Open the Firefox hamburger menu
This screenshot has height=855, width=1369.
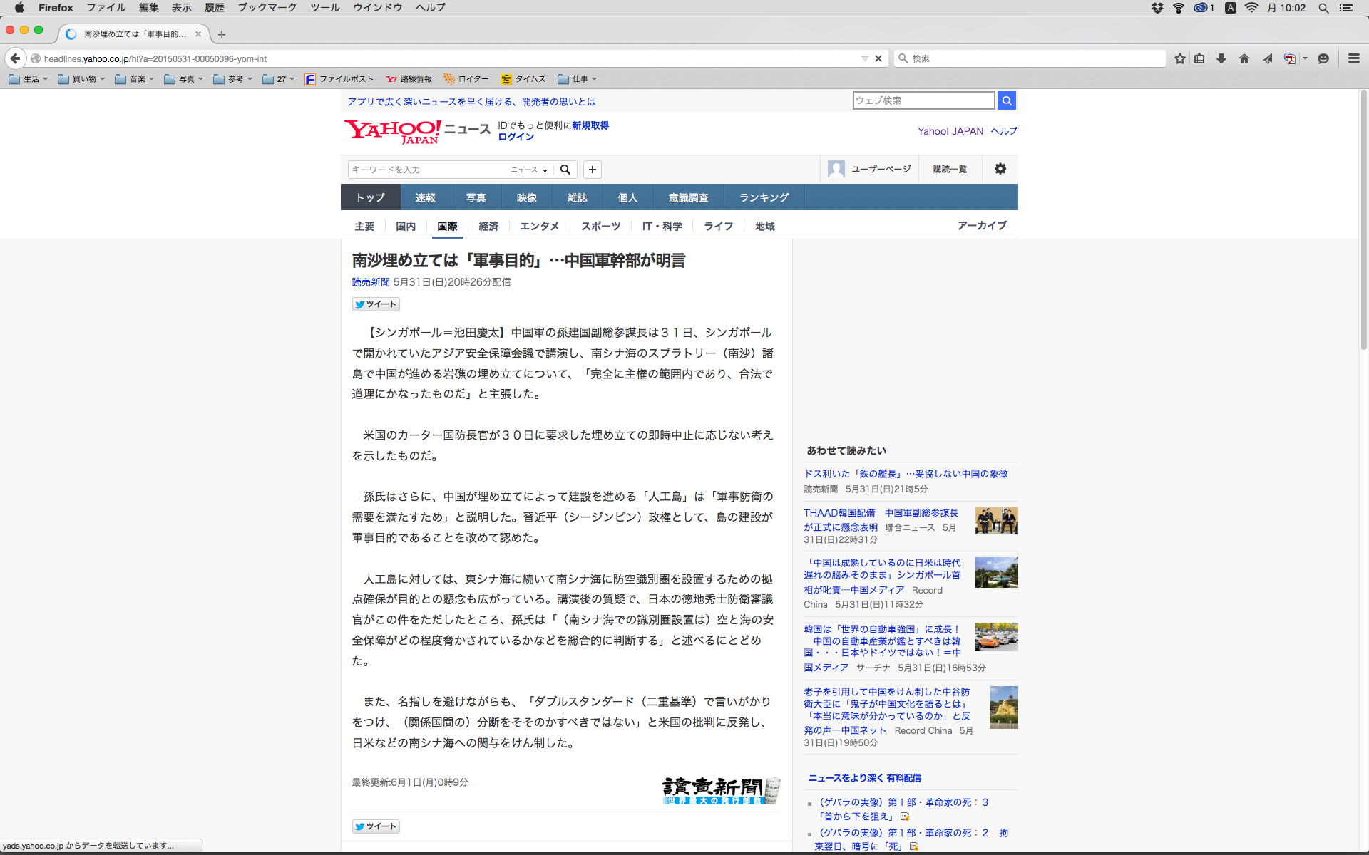(1353, 58)
